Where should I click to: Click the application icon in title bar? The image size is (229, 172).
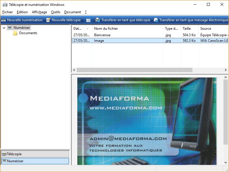(x=5, y=5)
